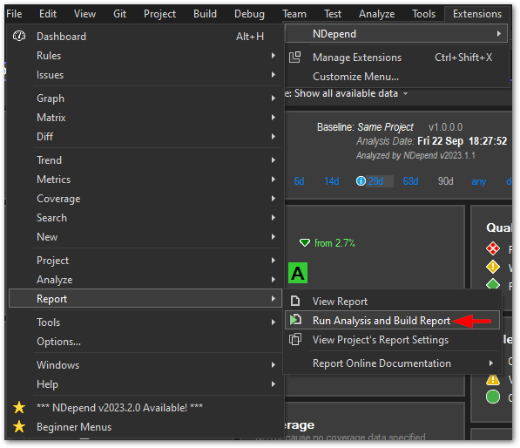Click the Same Project baseline text
Viewport: 520px width, 448px height.
(385, 126)
